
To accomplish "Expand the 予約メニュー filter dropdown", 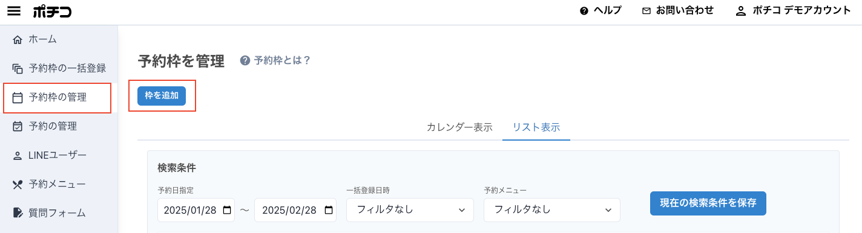I will point(552,210).
